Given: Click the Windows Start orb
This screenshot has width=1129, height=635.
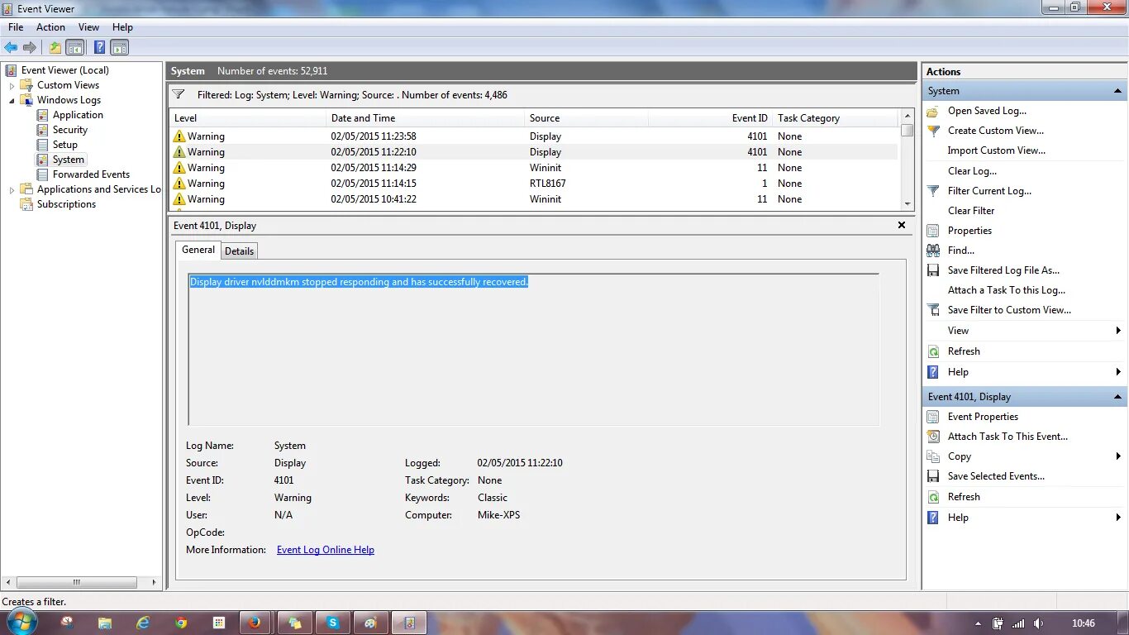Looking at the screenshot, I should coord(21,622).
